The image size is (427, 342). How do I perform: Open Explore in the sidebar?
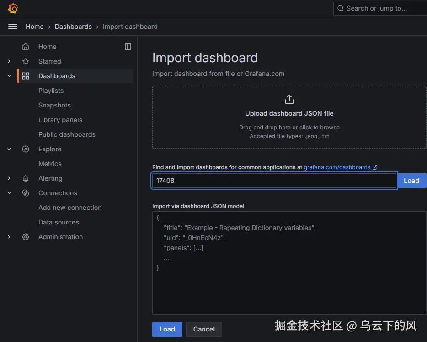coord(50,149)
